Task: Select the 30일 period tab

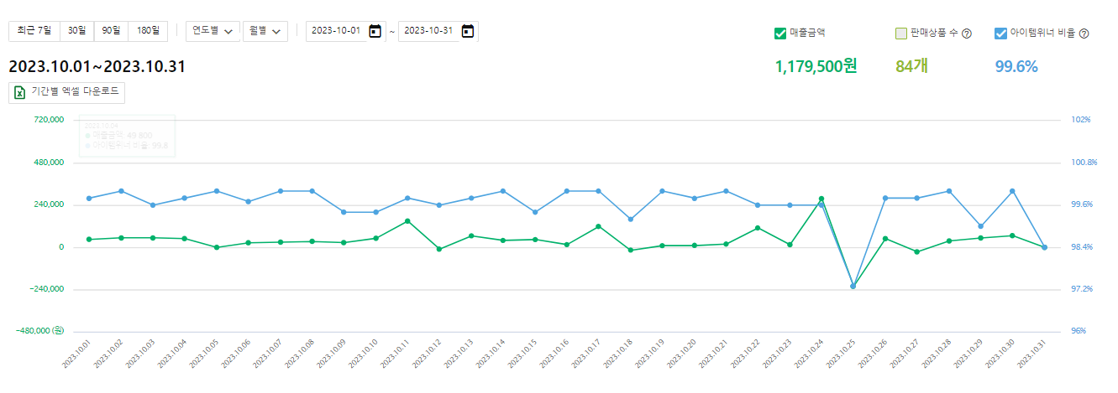Action: tap(76, 31)
